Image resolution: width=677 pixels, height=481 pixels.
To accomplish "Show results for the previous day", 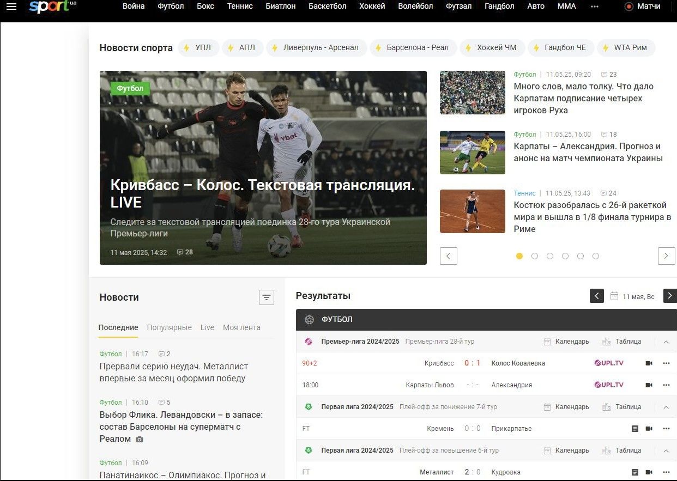I will click(597, 296).
